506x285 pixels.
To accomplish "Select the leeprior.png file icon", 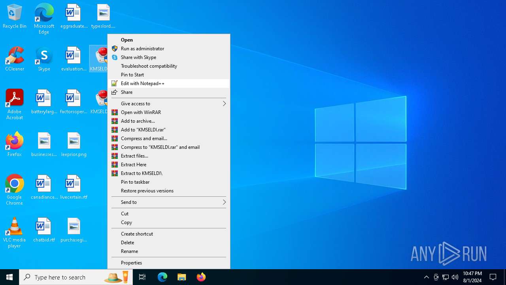I will tap(74, 145).
